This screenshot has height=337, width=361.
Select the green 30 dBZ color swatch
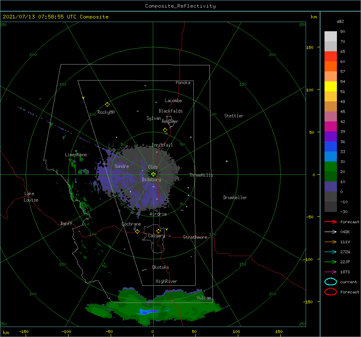coord(331,167)
